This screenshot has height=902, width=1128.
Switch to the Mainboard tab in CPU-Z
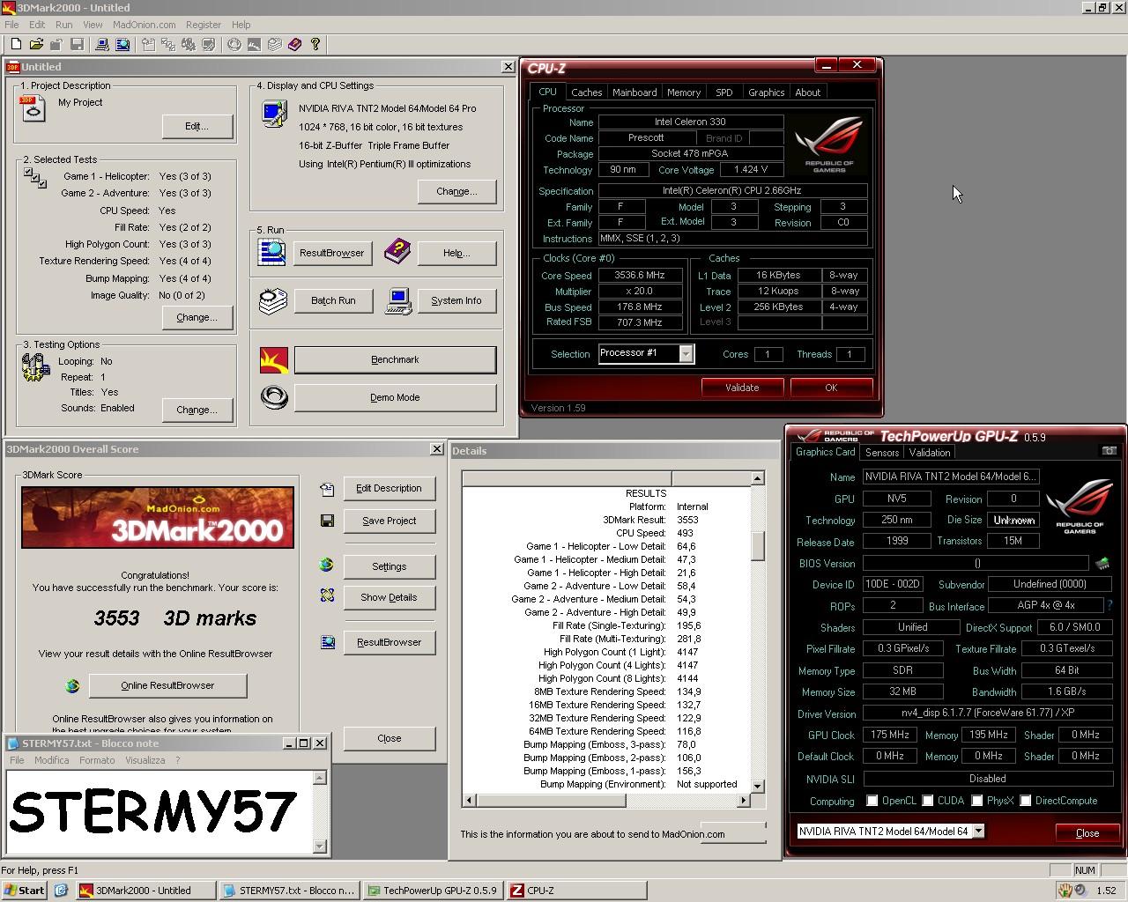[x=634, y=92]
